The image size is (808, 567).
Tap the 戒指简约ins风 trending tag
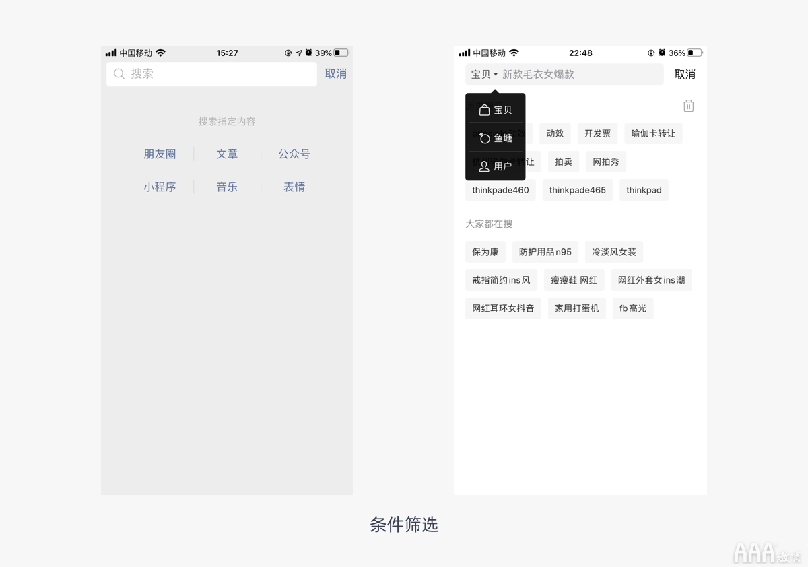[501, 280]
